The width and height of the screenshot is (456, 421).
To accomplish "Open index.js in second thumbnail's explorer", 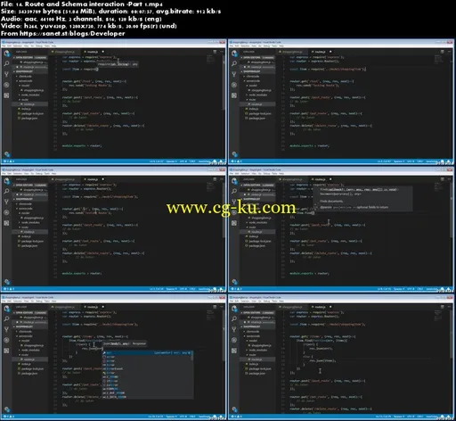I will click(x=253, y=109).
